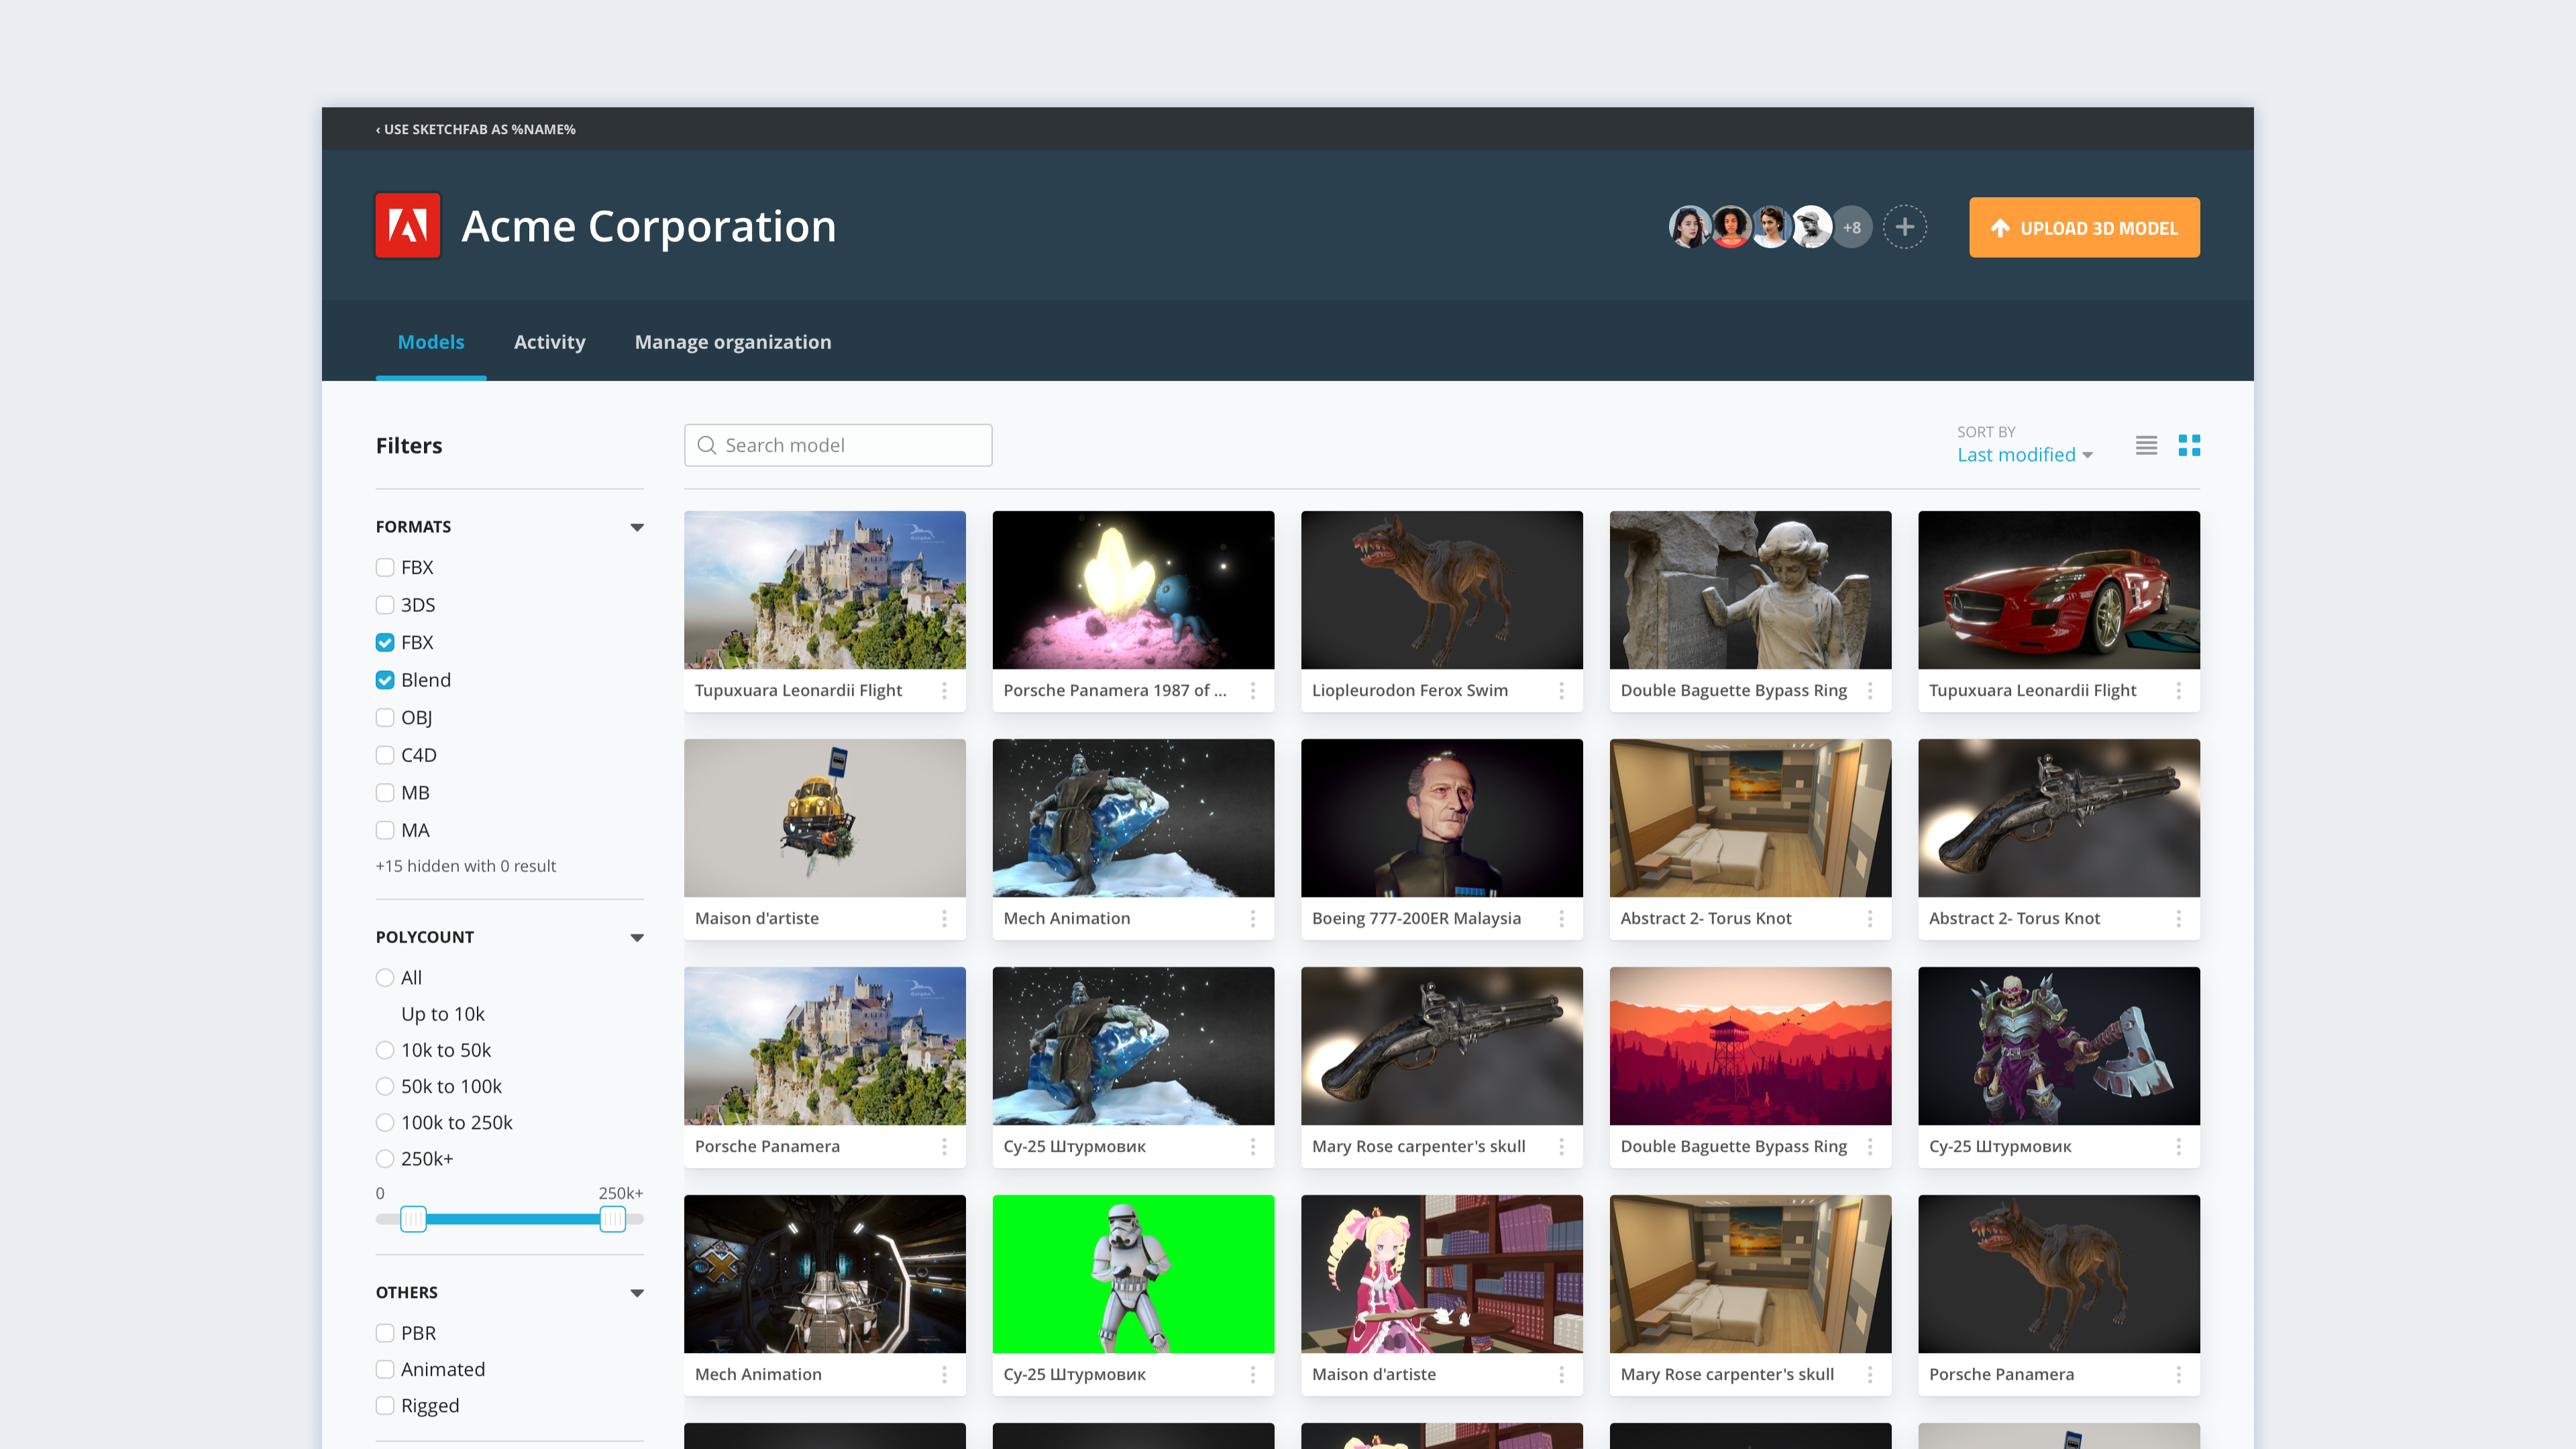2576x1449 pixels.
Task: Click the Use Sketchfab as Name link
Action: [x=475, y=129]
